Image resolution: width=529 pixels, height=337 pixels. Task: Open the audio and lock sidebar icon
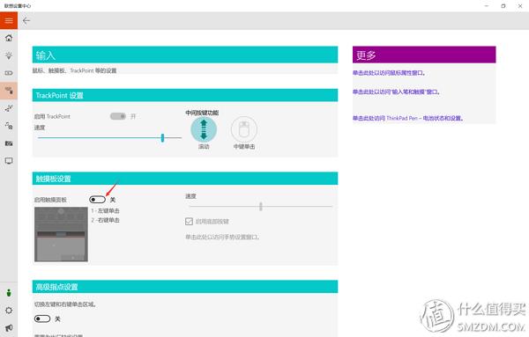(9, 126)
